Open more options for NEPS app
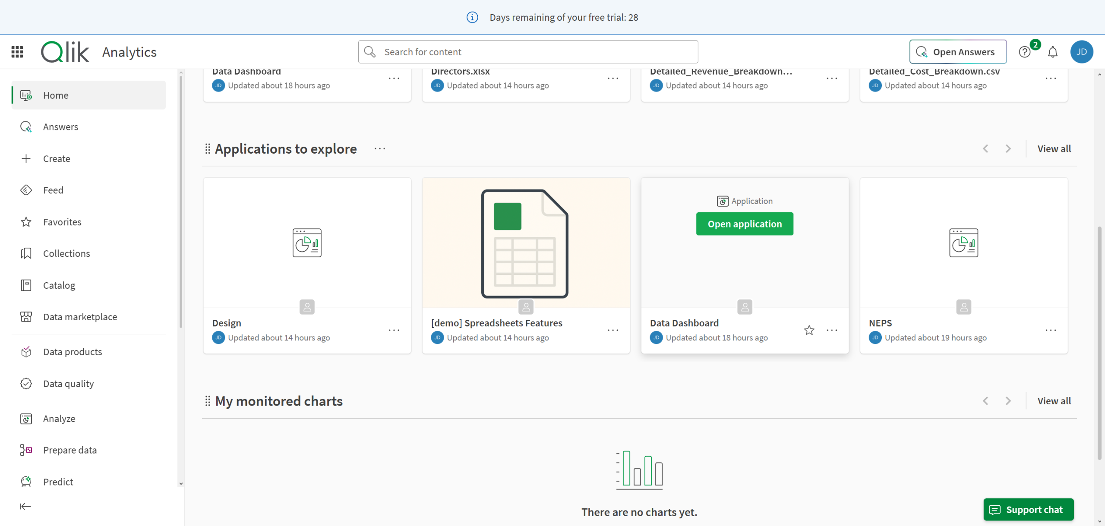This screenshot has height=526, width=1105. point(1051,330)
